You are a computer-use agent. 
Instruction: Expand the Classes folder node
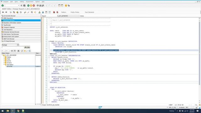pos(4,57)
